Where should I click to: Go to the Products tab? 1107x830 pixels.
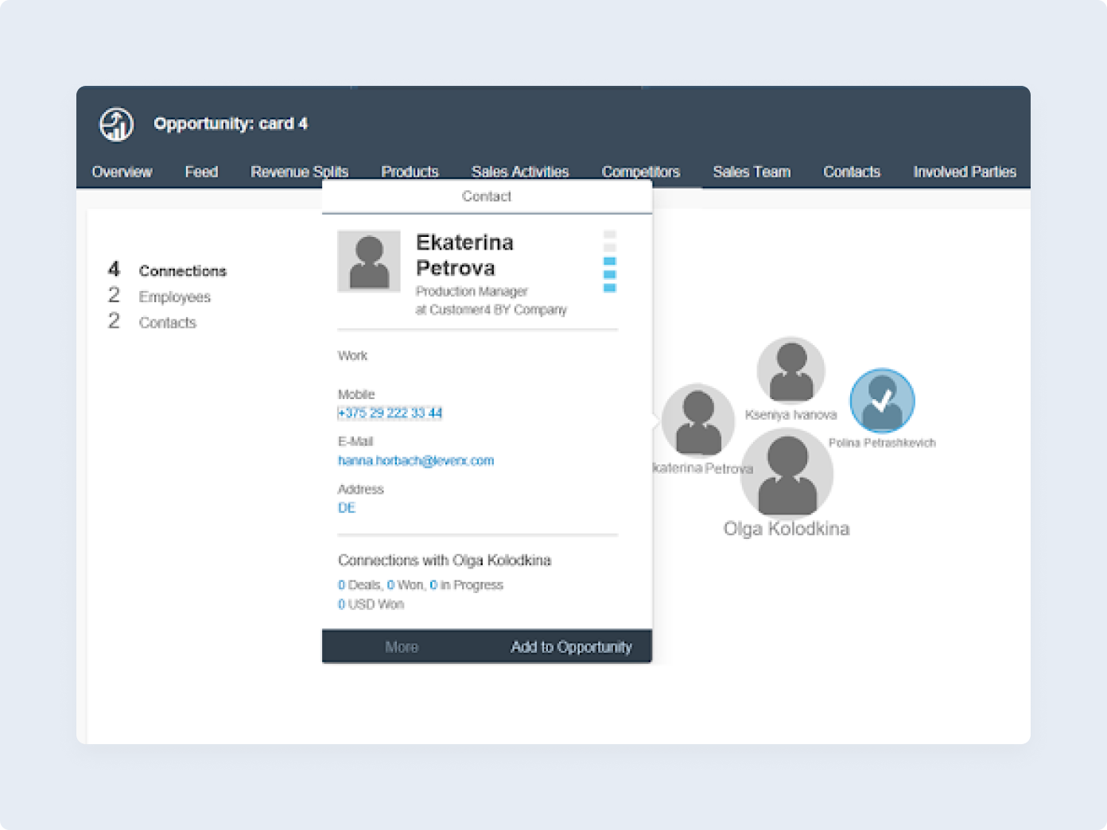pos(410,172)
